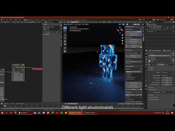Open the Render menu
This screenshot has width=175, height=131.
click(x=11, y=20)
